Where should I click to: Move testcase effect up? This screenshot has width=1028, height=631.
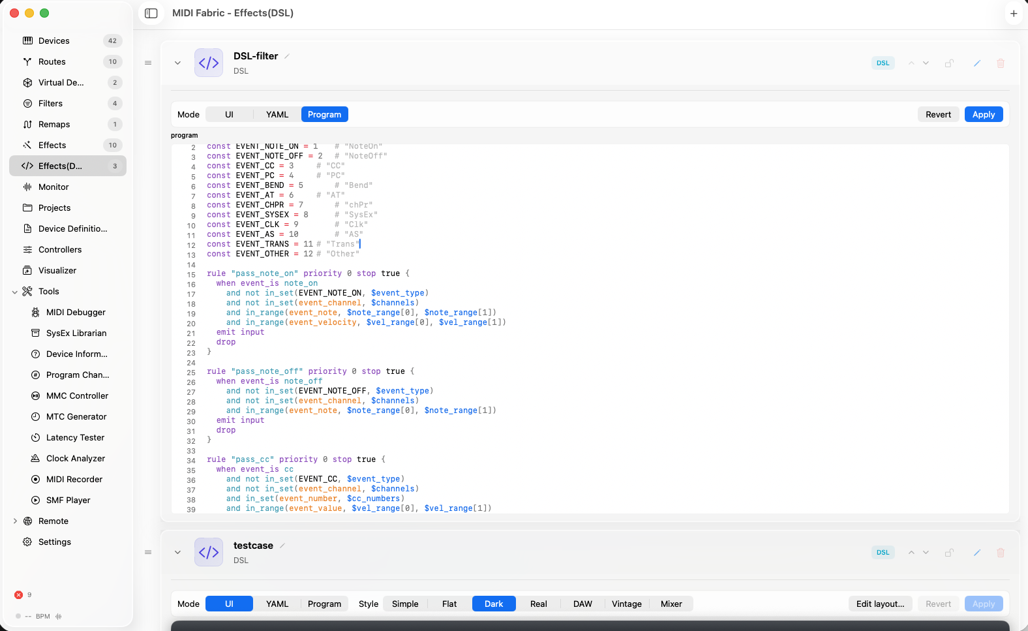coord(911,553)
